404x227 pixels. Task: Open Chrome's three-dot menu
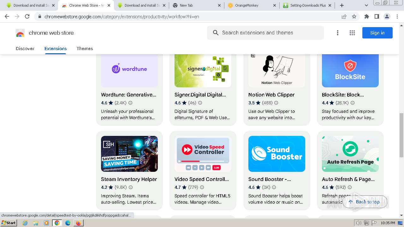397,16
